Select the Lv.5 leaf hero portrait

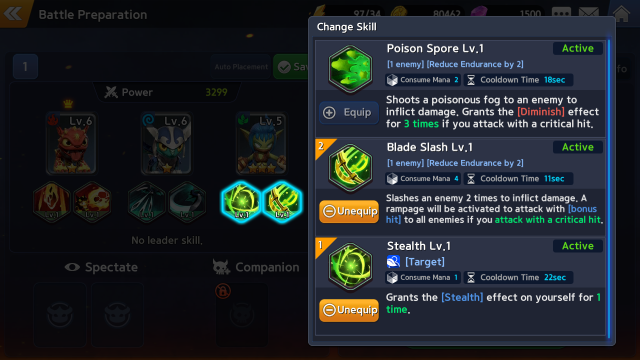coord(261,143)
